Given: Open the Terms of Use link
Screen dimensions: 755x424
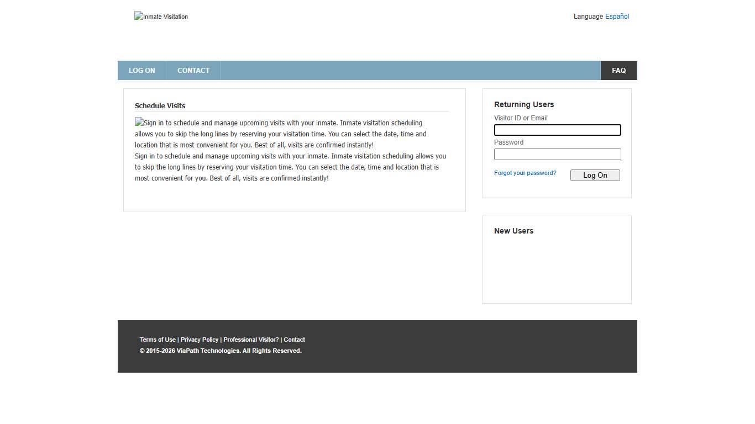Looking at the screenshot, I should coord(158,340).
